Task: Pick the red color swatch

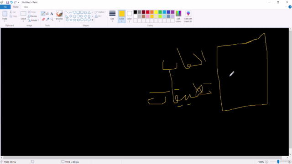Action: (x=148, y=12)
